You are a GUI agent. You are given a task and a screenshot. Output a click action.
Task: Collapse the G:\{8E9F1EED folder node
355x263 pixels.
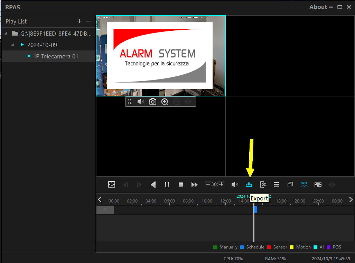tap(6, 34)
